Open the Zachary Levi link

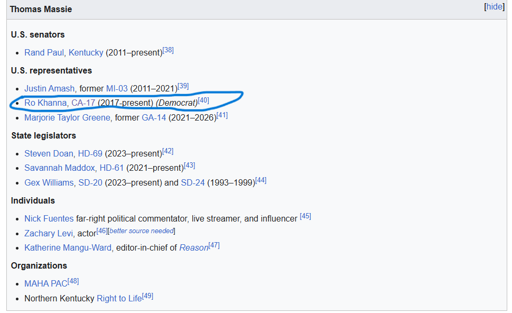(x=49, y=233)
